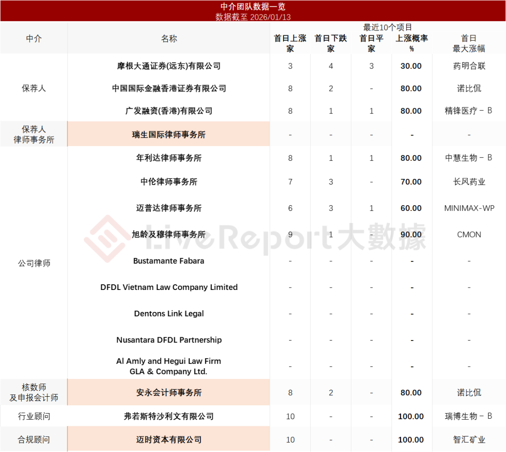Select the 合规顾问 category cell

tap(34, 439)
